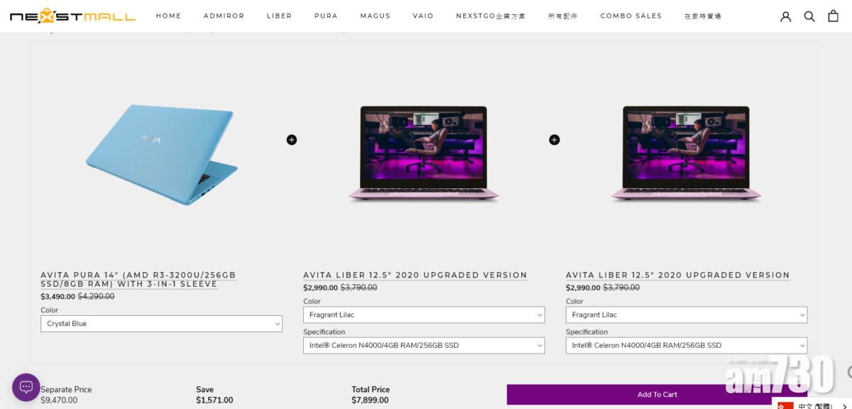This screenshot has width=852, height=409.
Task: Open the COMBO SALES menu item
Action: tap(631, 16)
